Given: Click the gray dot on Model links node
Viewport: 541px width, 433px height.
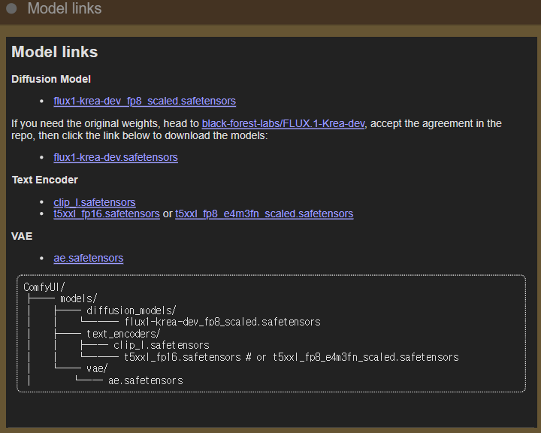Looking at the screenshot, I should (11, 8).
